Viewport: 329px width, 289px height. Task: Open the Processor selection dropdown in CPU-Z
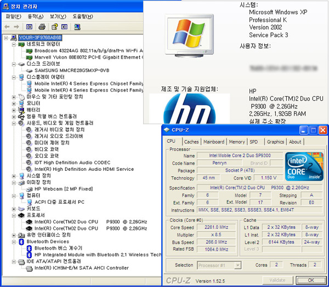237,265
